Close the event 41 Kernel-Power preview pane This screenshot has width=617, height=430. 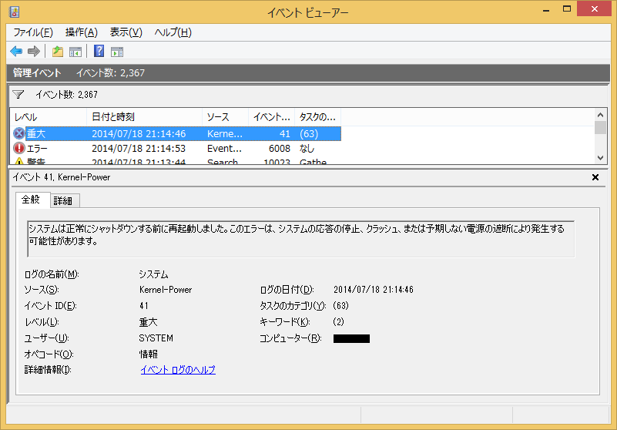click(x=595, y=177)
